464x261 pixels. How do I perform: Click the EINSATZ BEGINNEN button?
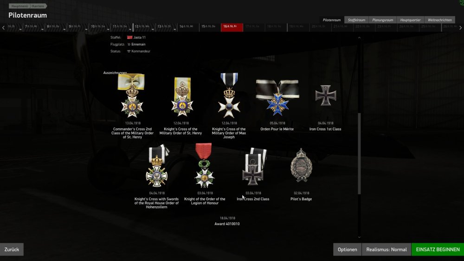pos(438,249)
